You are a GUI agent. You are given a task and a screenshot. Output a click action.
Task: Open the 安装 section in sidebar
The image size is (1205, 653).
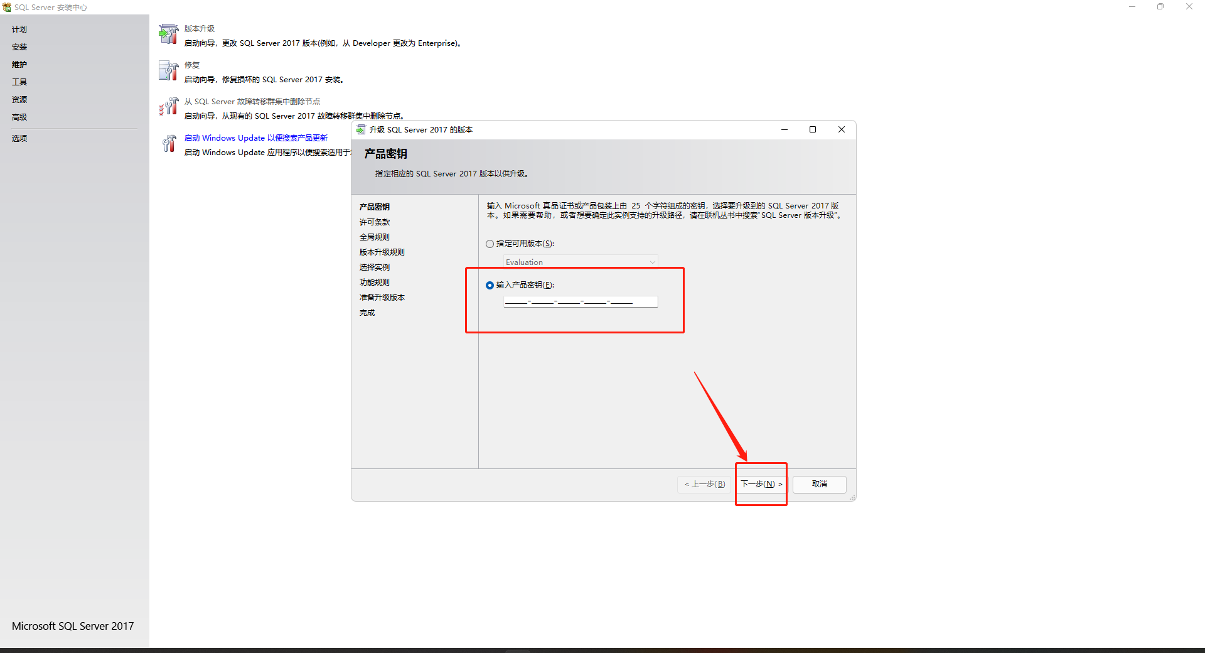pos(19,47)
